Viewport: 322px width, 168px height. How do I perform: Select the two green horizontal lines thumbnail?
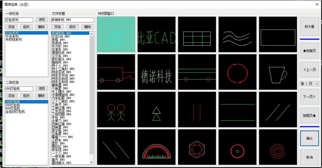coord(237,110)
